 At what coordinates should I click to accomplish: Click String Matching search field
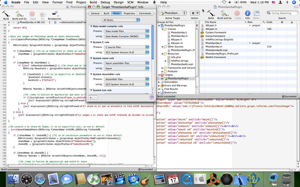click(282, 13)
